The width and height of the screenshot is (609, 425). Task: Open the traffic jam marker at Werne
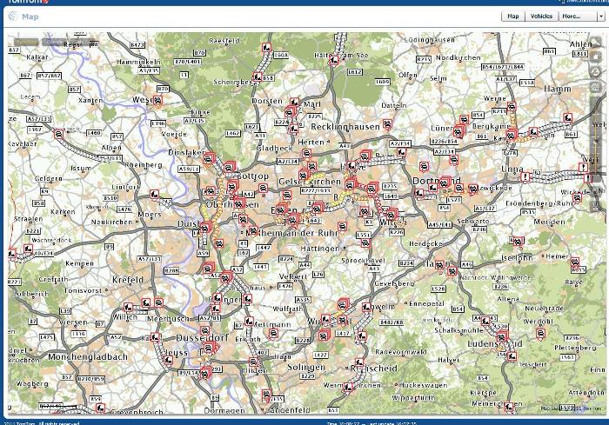pos(512,106)
